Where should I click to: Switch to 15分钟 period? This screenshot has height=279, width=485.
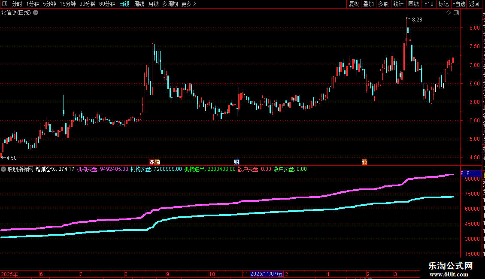pos(68,4)
